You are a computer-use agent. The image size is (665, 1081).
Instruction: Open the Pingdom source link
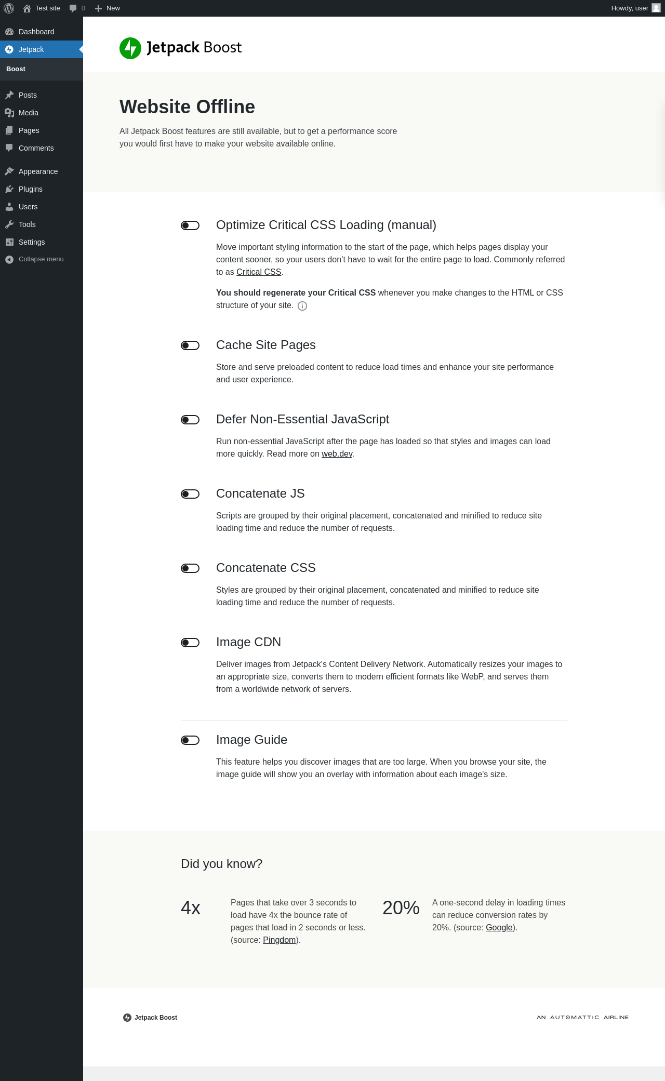[x=279, y=940]
